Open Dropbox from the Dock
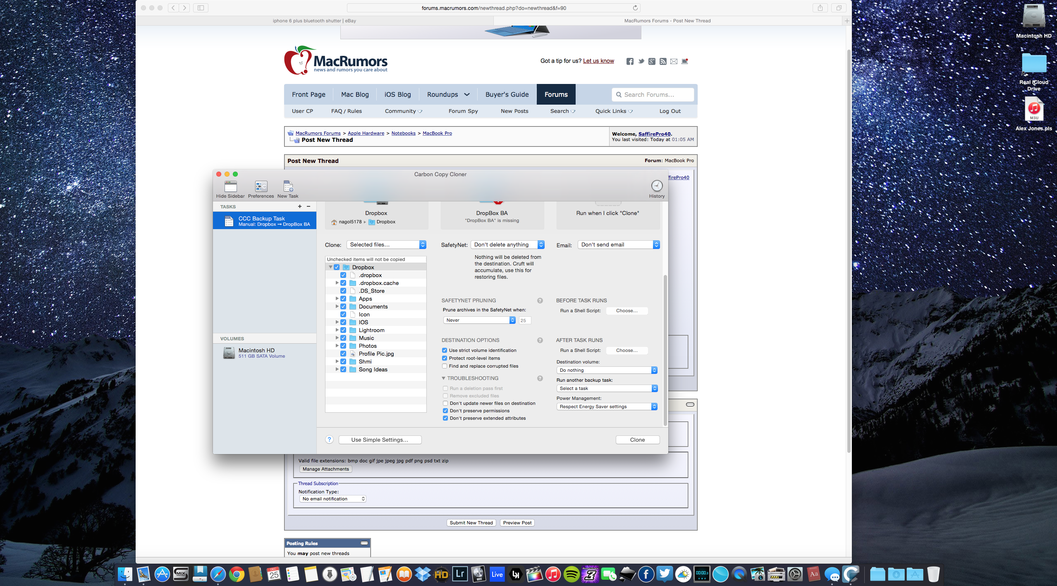The width and height of the screenshot is (1057, 586). click(x=423, y=574)
